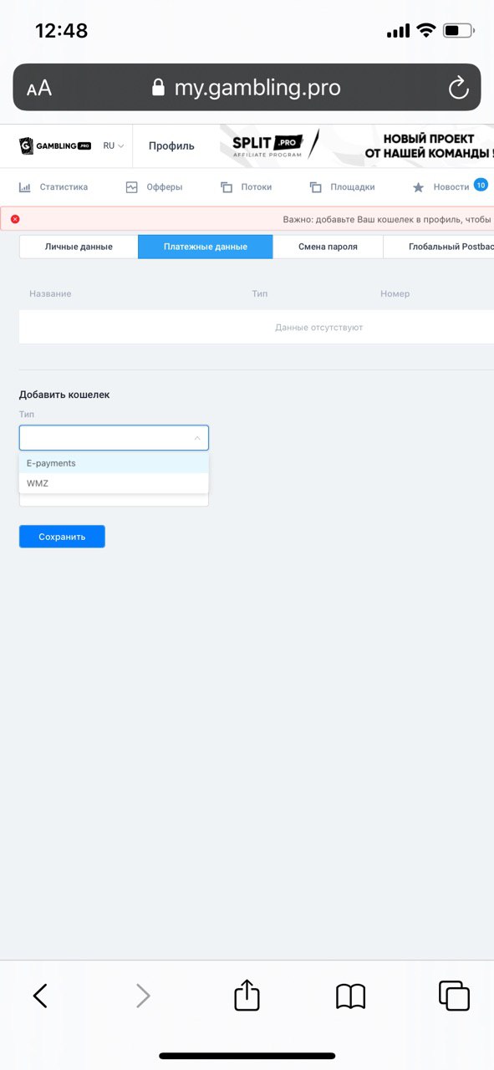Click the Название column header
Image resolution: width=494 pixels, height=1070 pixels.
point(50,293)
